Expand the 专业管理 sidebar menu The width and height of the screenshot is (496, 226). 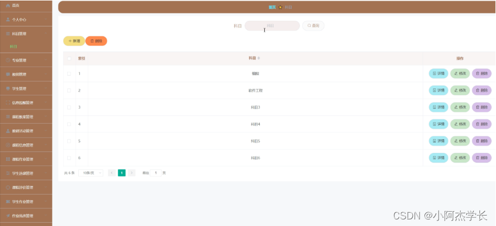[26, 60]
